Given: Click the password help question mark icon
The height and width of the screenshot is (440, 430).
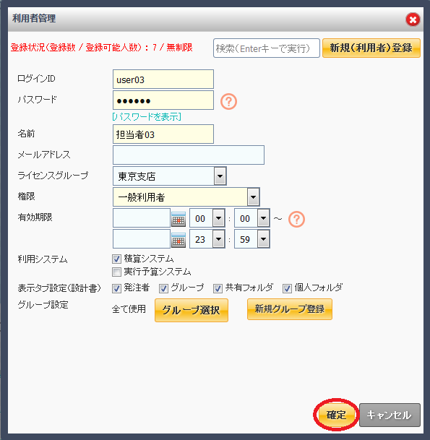Looking at the screenshot, I should [x=228, y=101].
